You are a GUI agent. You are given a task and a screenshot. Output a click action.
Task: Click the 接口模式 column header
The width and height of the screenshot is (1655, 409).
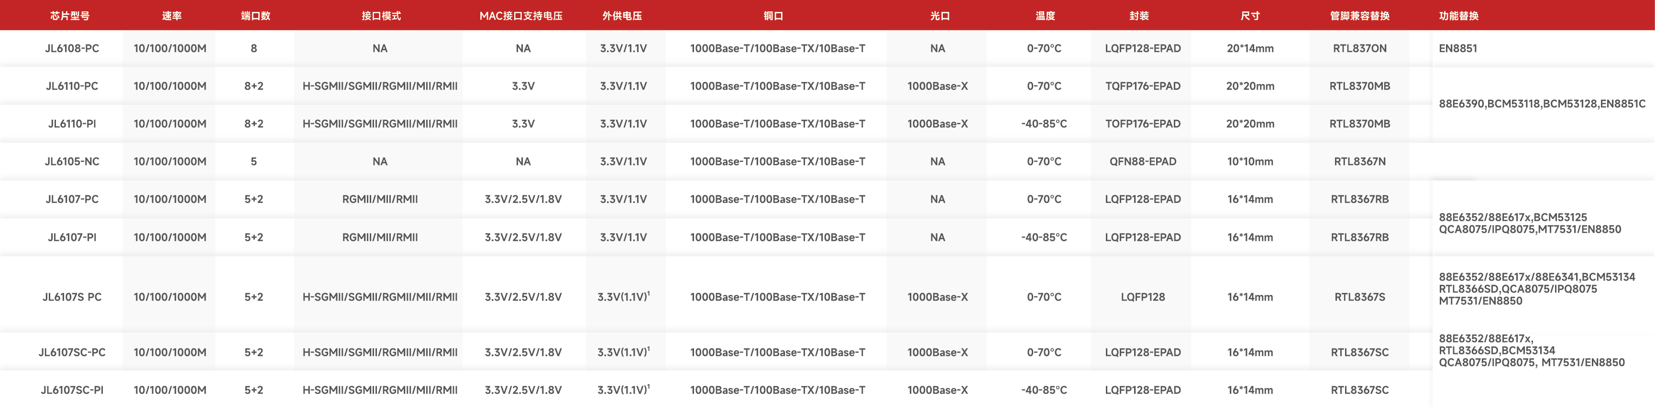click(x=381, y=15)
